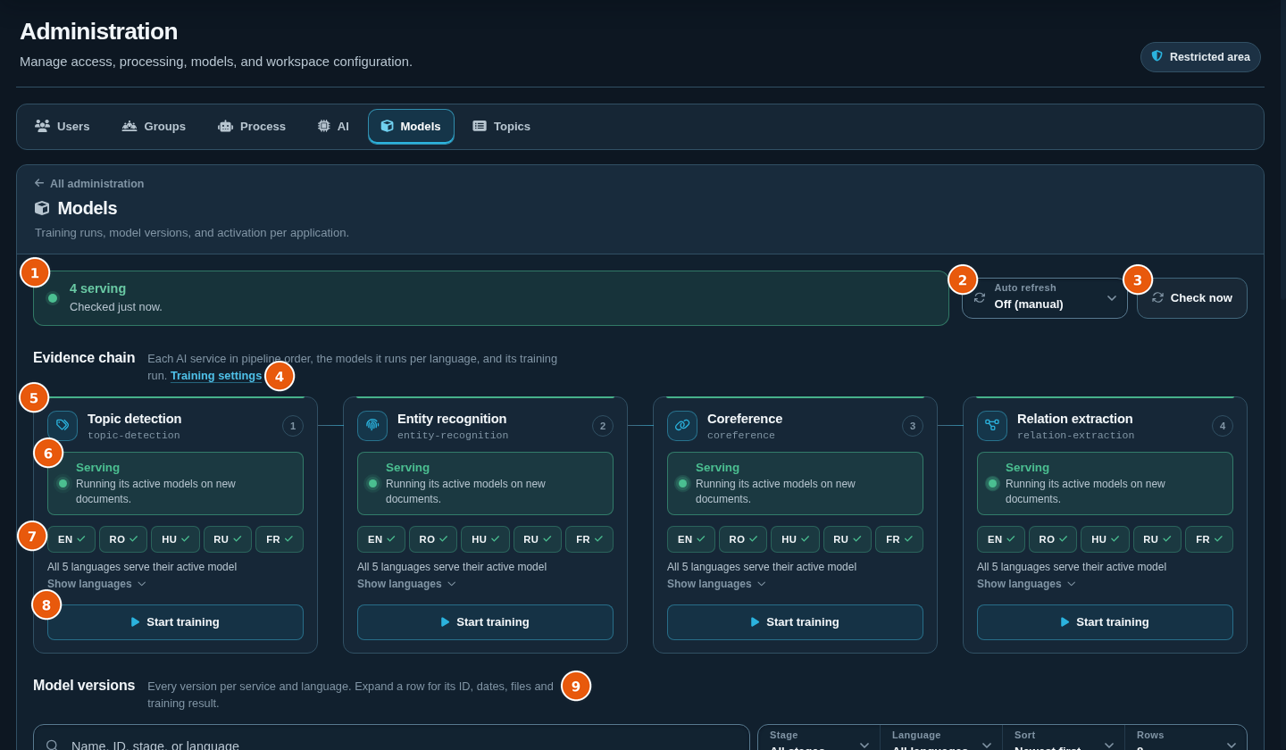
Task: Click the Relation extraction graph icon
Action: pos(992,426)
